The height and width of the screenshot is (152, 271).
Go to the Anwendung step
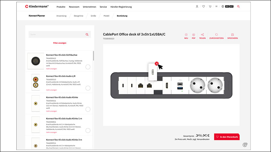click(61, 16)
